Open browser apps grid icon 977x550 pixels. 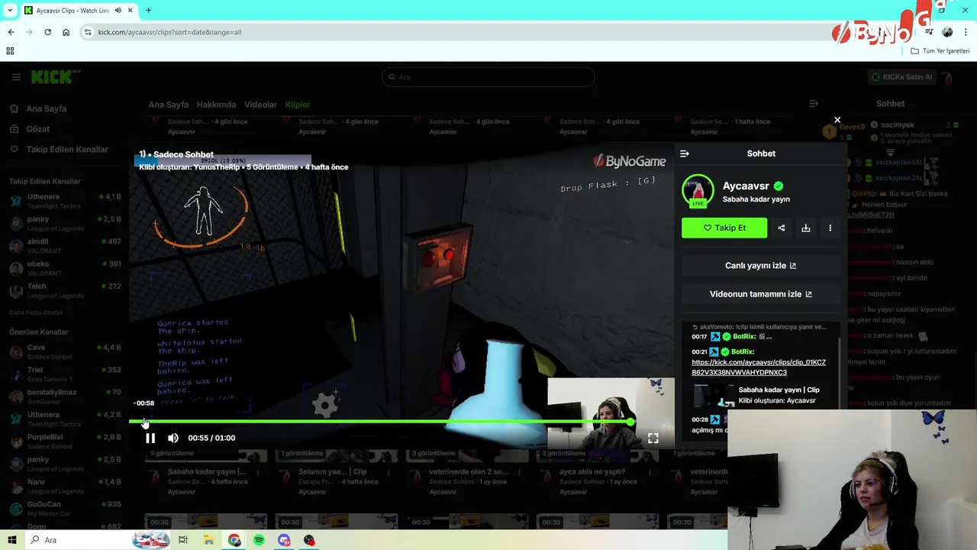coord(10,51)
